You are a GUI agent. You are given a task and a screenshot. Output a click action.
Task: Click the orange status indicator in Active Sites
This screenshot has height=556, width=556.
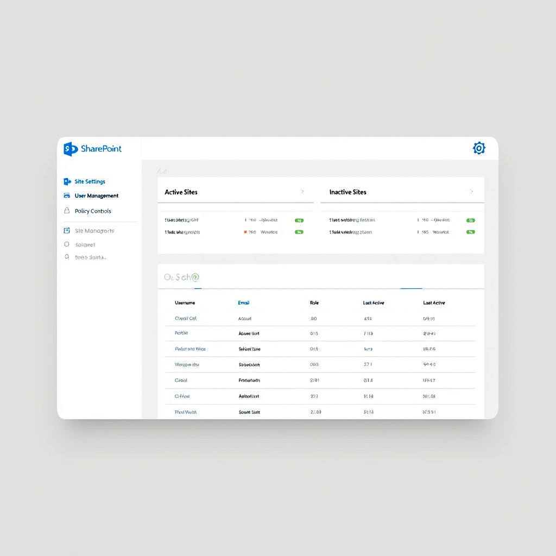[244, 232]
